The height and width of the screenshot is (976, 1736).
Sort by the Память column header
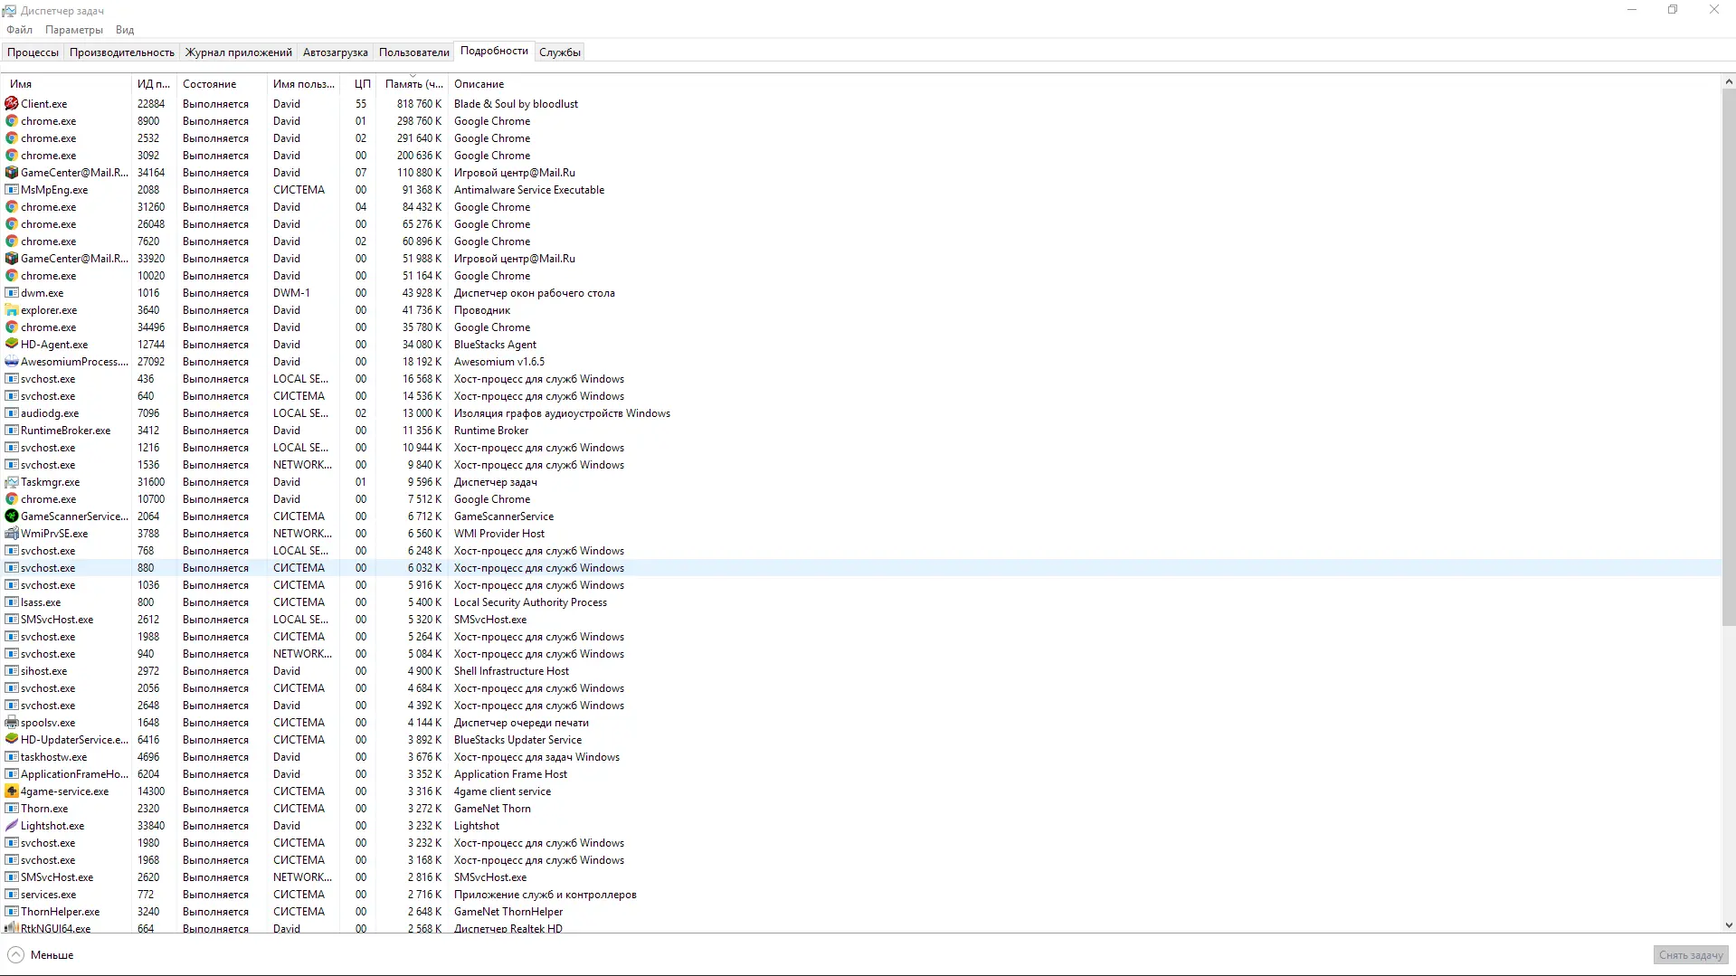[413, 84]
